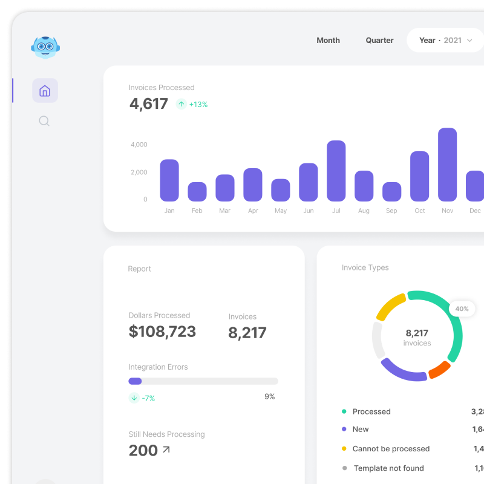Screen dimensions: 484x484
Task: Expand the Year 2021 dropdown
Action: [445, 41]
